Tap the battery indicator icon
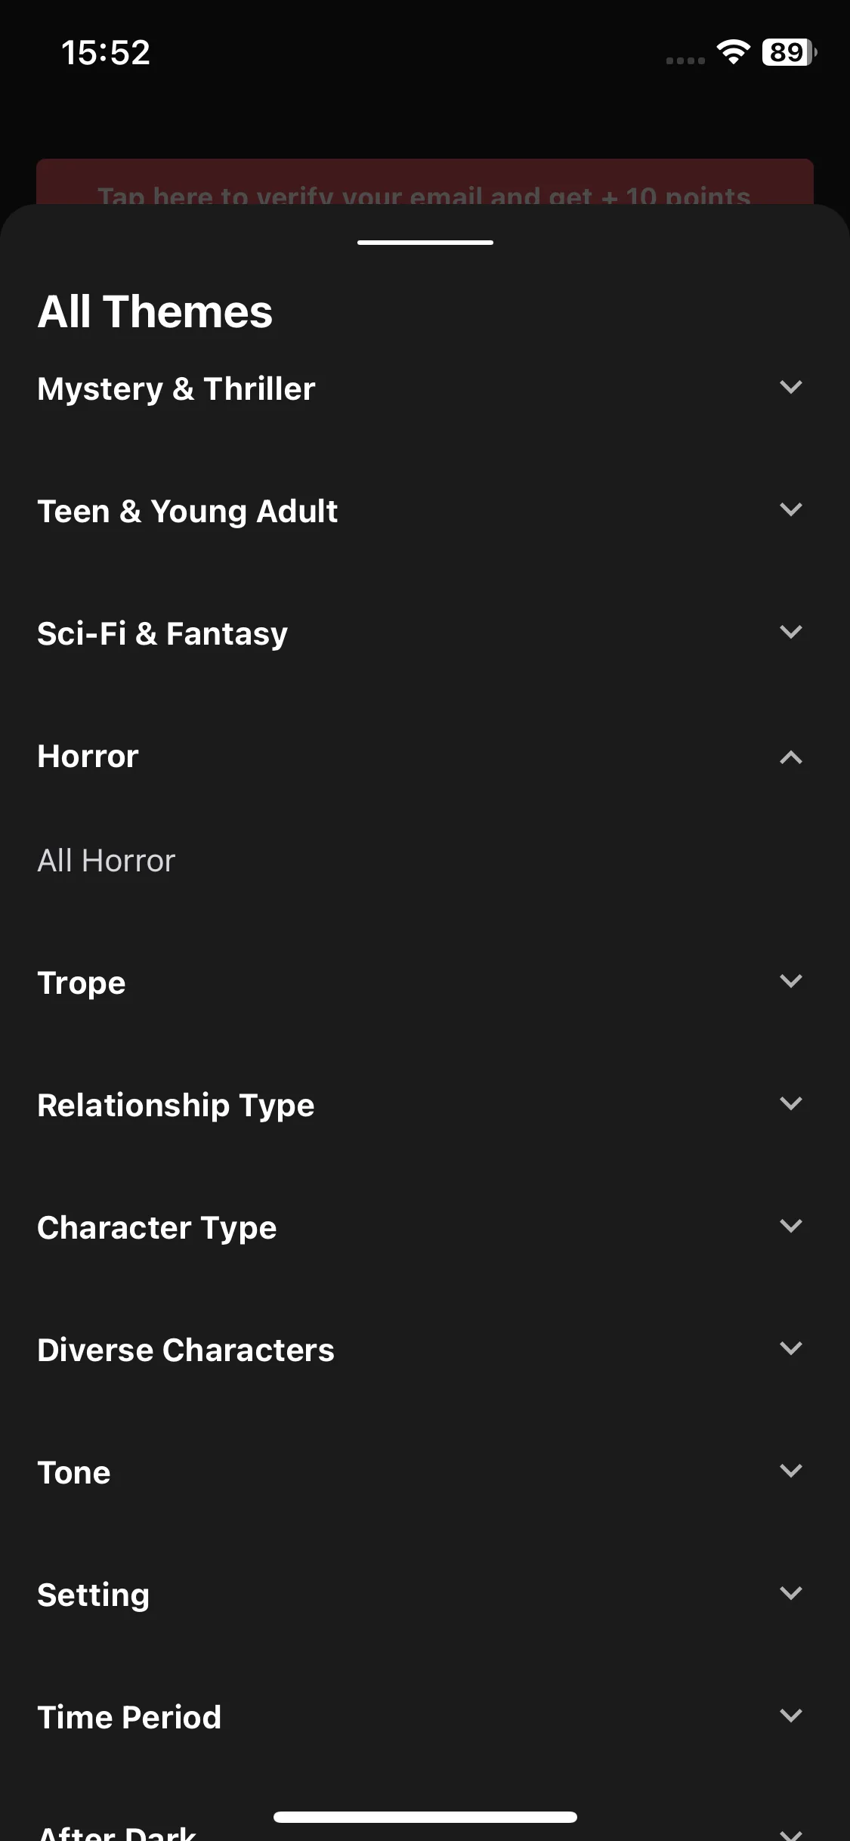The image size is (850, 1841). (790, 52)
